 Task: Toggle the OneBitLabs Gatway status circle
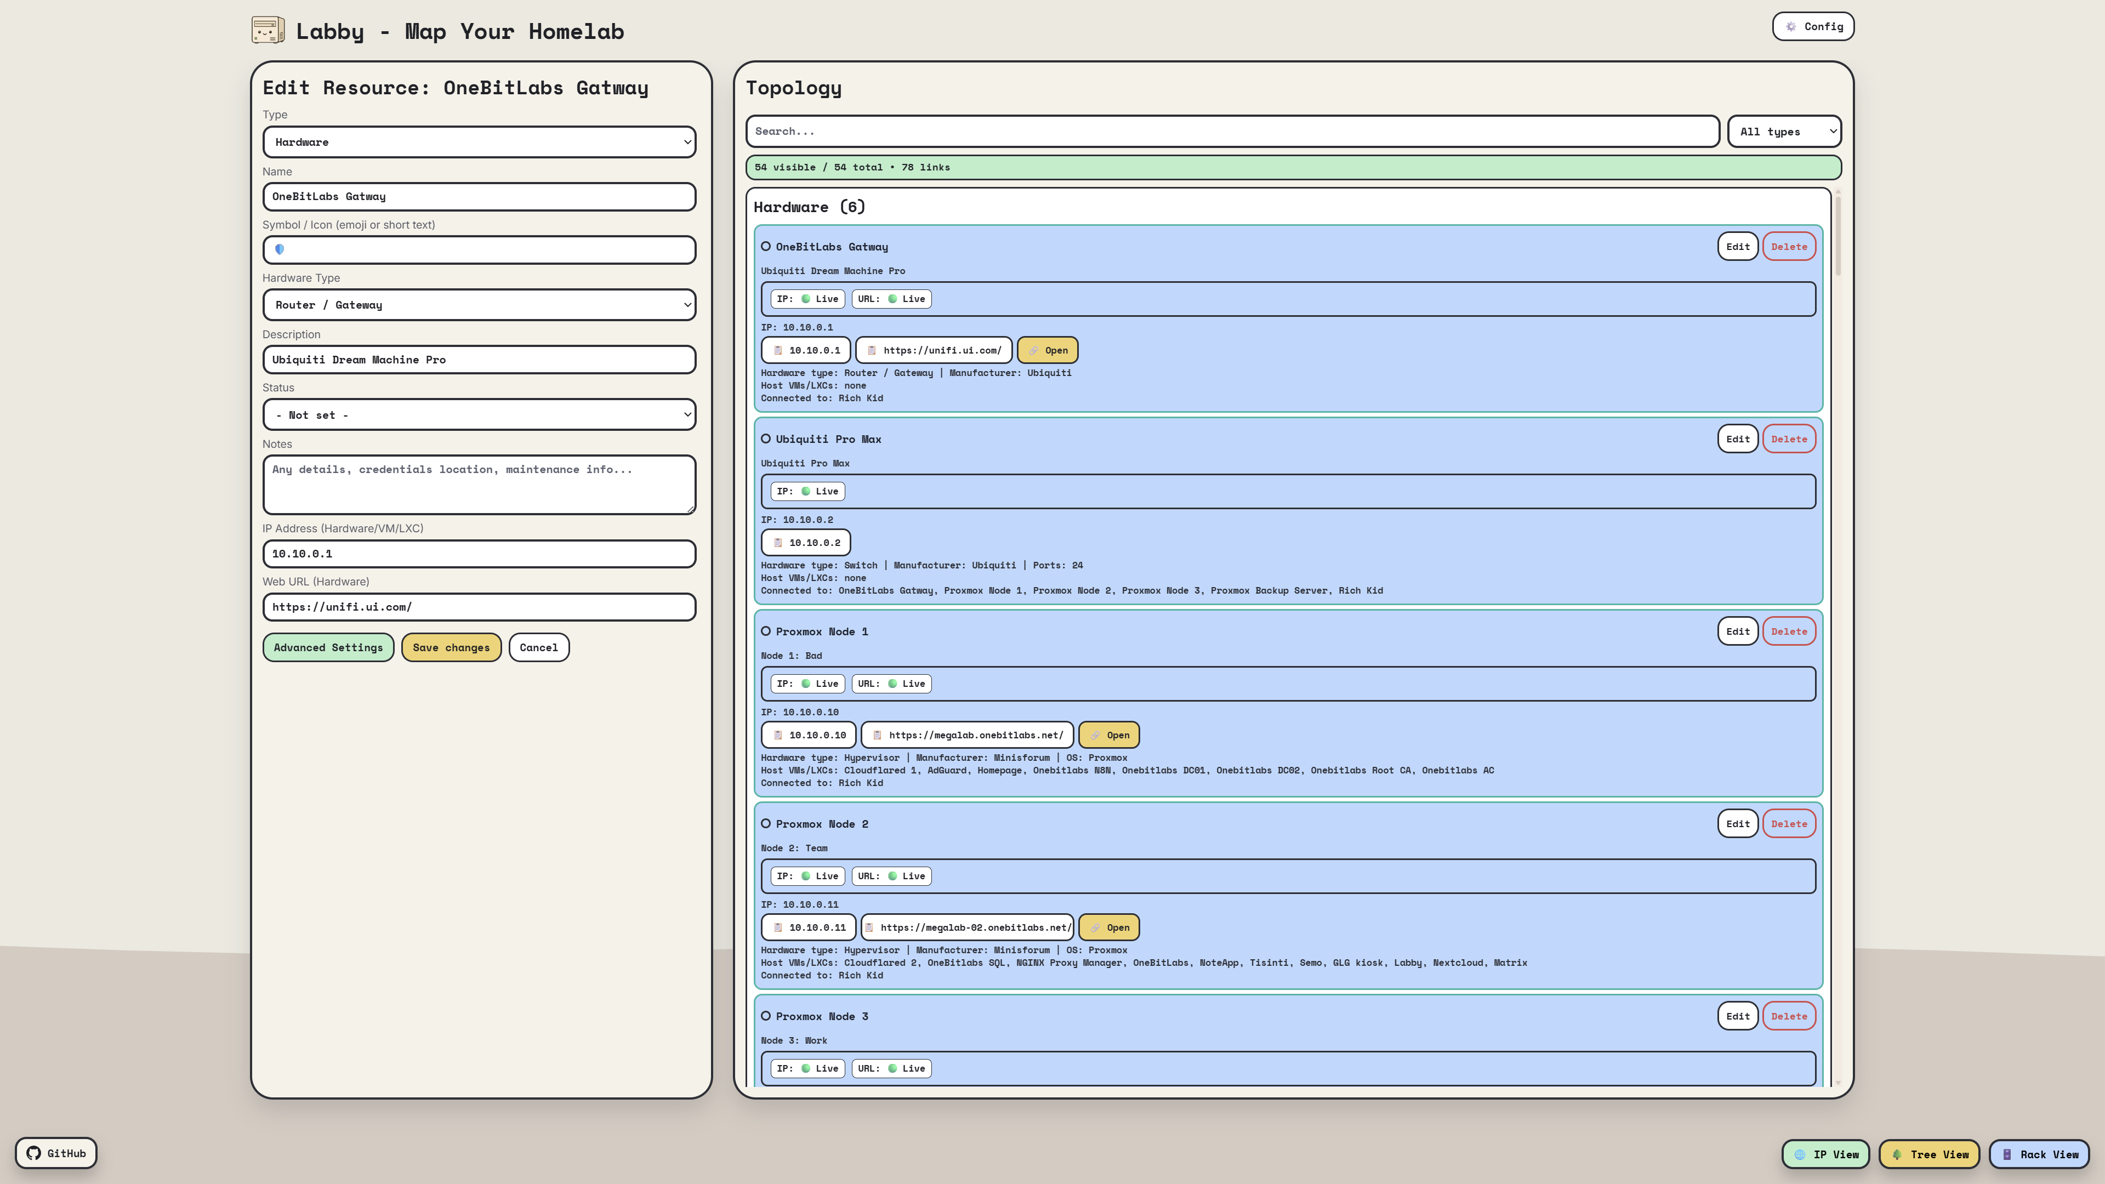(766, 246)
